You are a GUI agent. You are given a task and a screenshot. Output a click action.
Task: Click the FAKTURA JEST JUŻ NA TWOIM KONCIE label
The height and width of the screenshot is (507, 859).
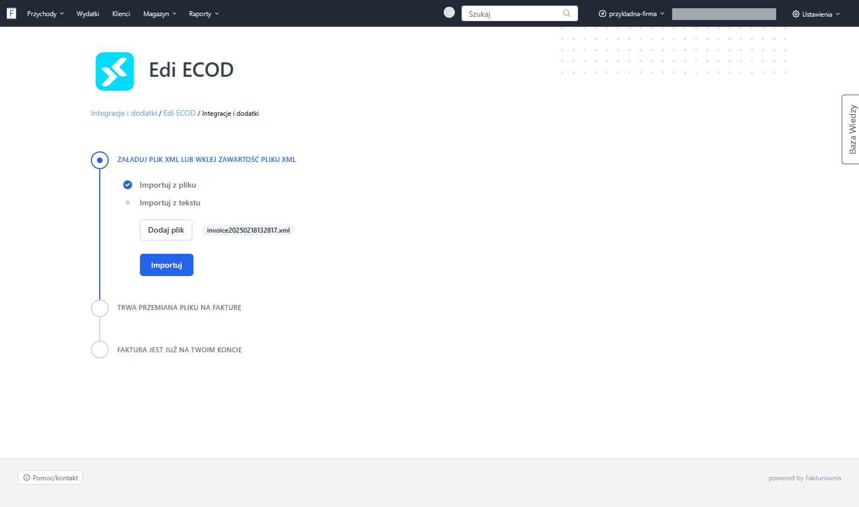pos(179,350)
